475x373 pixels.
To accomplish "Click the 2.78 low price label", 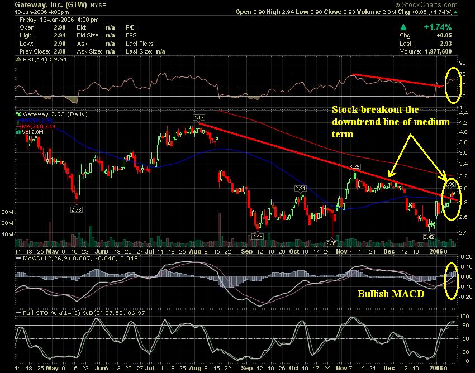I will [77, 209].
